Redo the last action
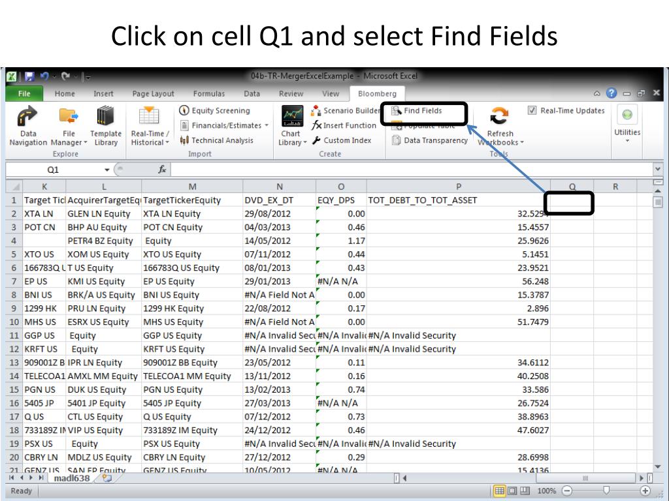This screenshot has height=501, width=669. coord(66,77)
